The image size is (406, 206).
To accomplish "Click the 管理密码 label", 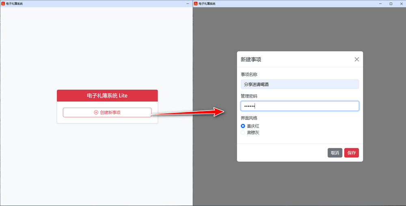I will [249, 96].
